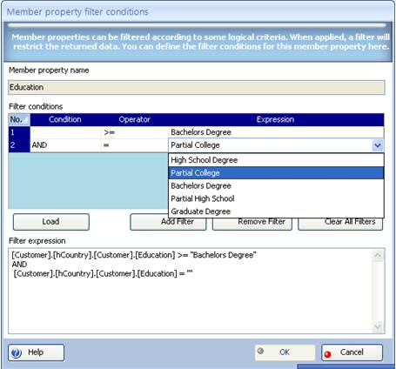396x369 pixels.
Task: Choose Graduate Degree option
Action: click(x=276, y=211)
